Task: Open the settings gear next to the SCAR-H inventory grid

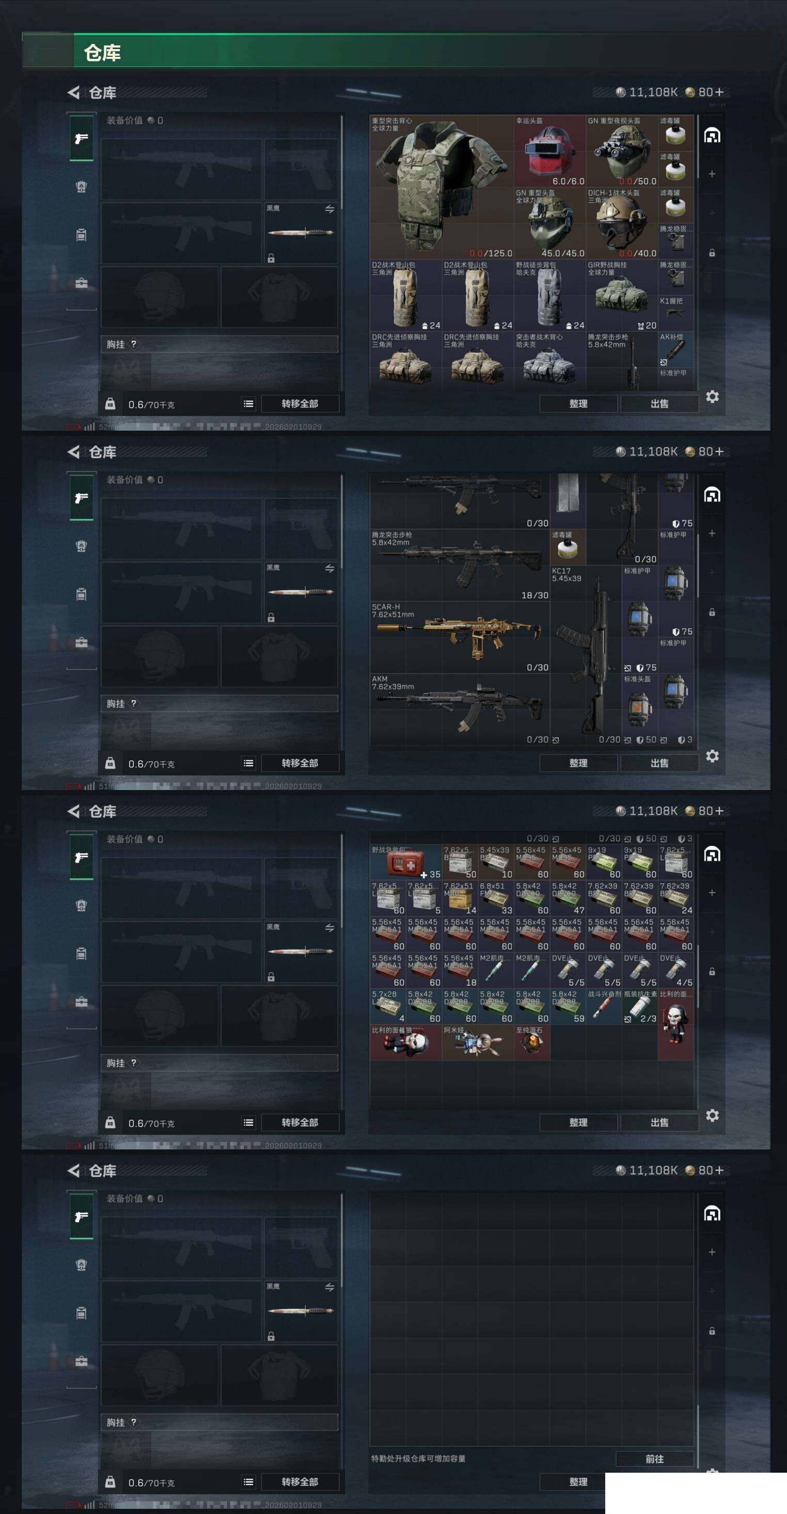Action: click(x=712, y=756)
